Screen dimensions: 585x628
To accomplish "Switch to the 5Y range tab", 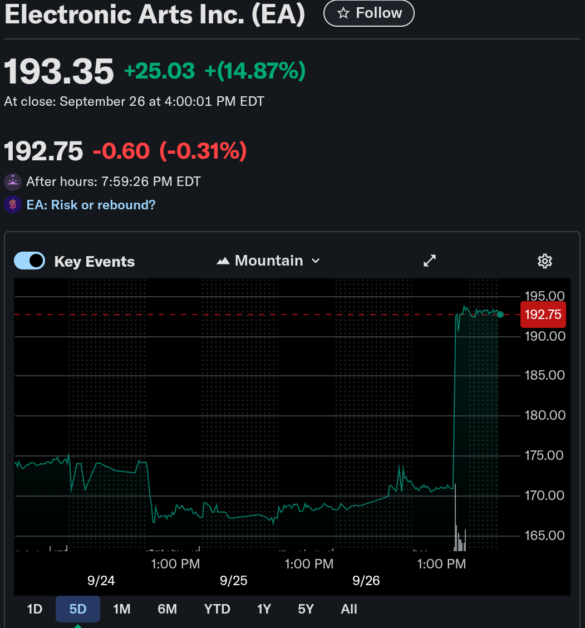I will click(x=306, y=609).
